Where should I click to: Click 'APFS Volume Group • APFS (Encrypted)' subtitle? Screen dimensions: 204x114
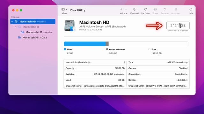(x=103, y=27)
